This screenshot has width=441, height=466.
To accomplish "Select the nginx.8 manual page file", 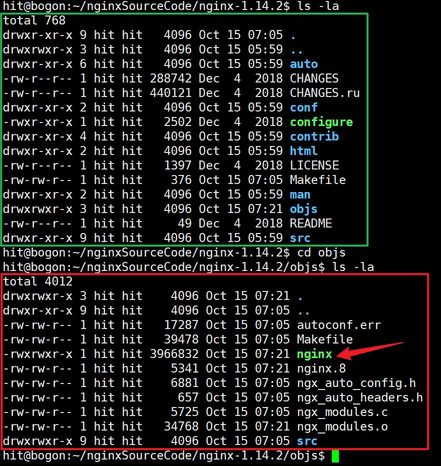I will [x=321, y=368].
